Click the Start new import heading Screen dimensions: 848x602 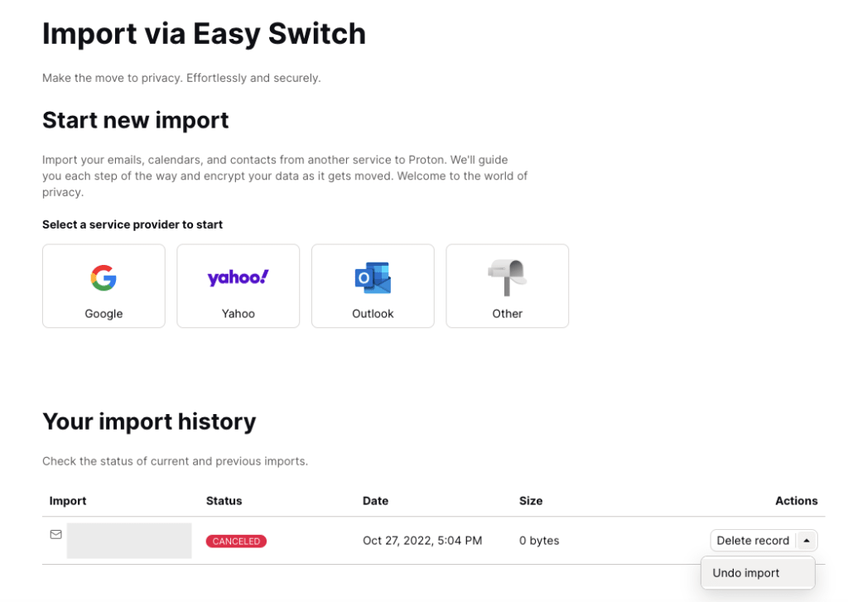[x=136, y=120]
